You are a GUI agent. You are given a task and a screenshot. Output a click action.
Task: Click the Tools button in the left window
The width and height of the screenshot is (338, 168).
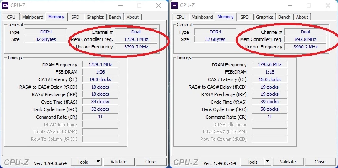[x=83, y=162]
